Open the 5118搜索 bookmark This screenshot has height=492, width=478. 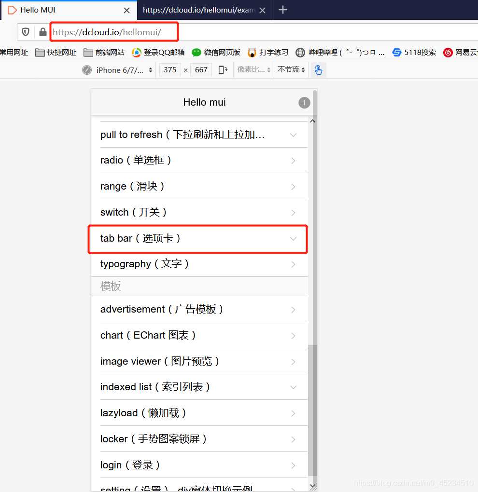click(414, 53)
